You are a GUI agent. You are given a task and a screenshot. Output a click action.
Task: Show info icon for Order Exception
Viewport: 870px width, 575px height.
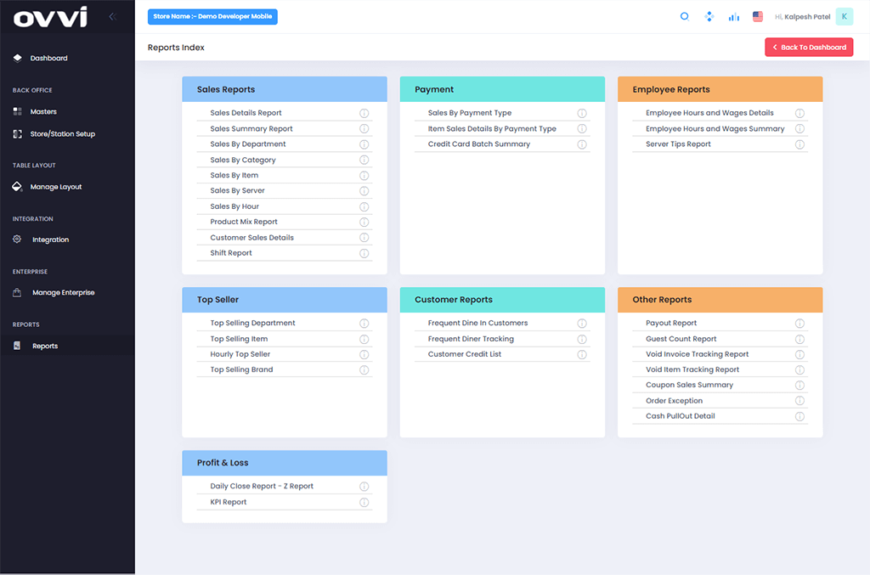[799, 400]
